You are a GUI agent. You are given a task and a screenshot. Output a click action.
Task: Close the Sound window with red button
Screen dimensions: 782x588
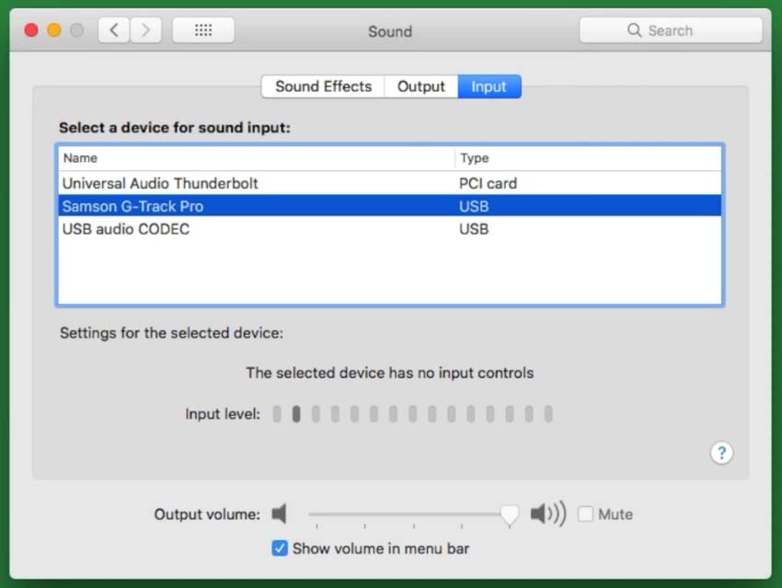pos(31,30)
